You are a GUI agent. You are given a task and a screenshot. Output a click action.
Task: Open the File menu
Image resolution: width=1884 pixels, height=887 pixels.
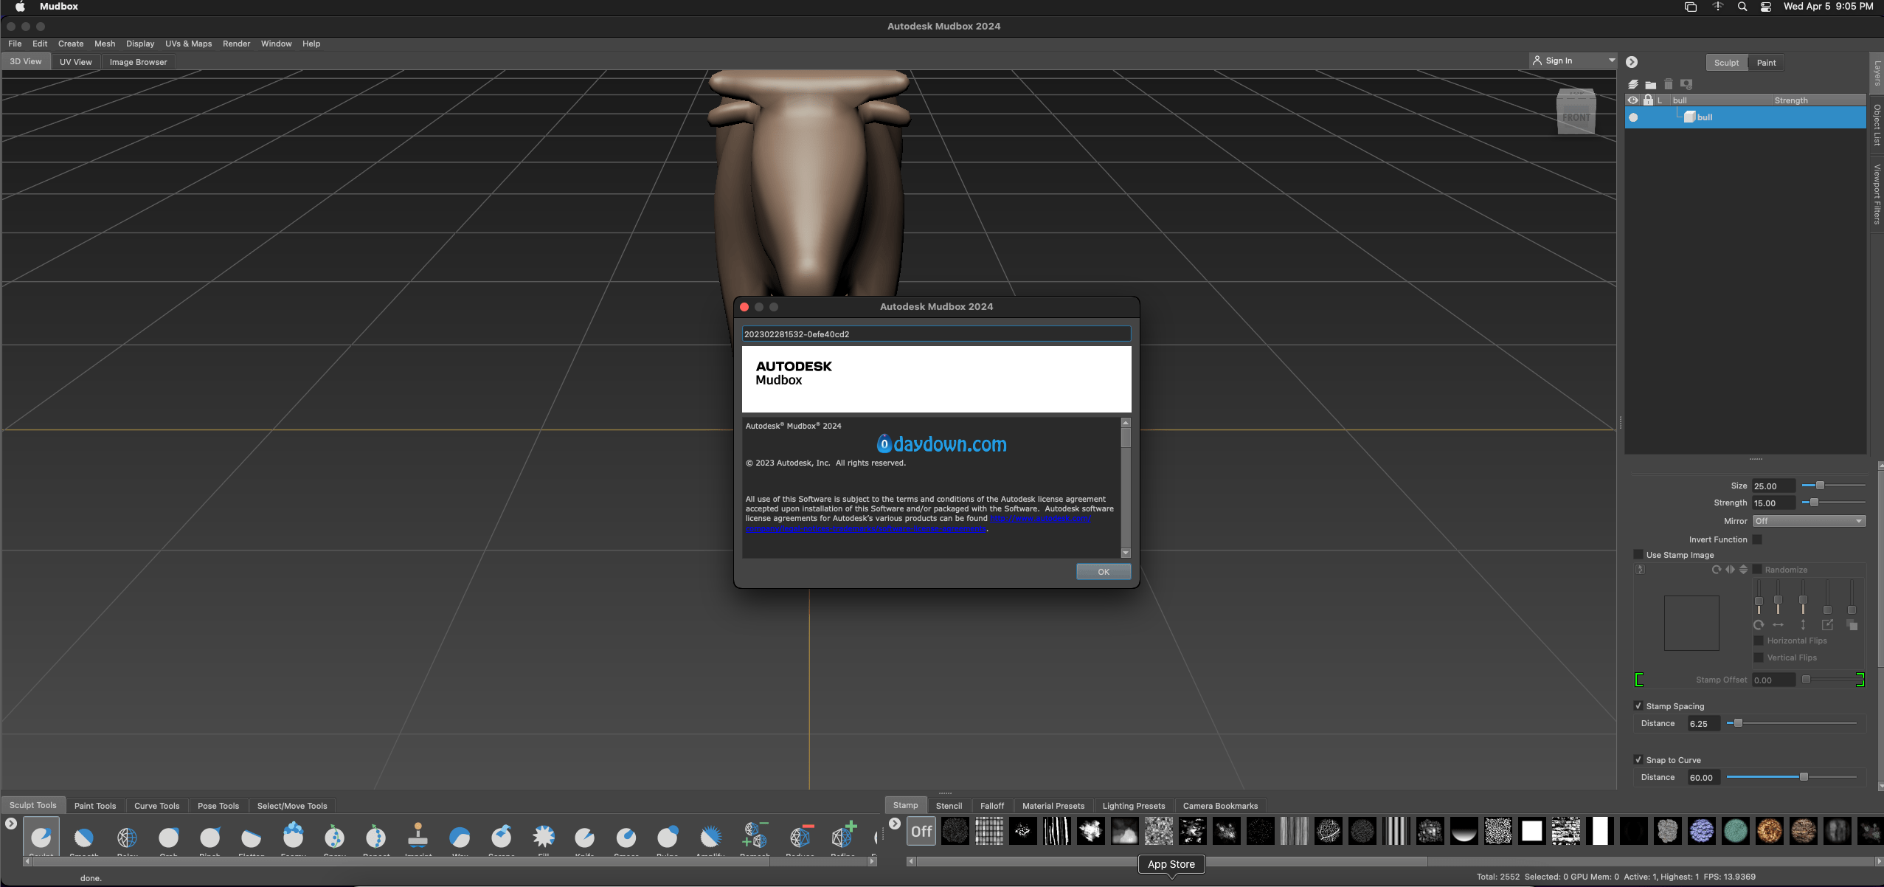tap(15, 44)
